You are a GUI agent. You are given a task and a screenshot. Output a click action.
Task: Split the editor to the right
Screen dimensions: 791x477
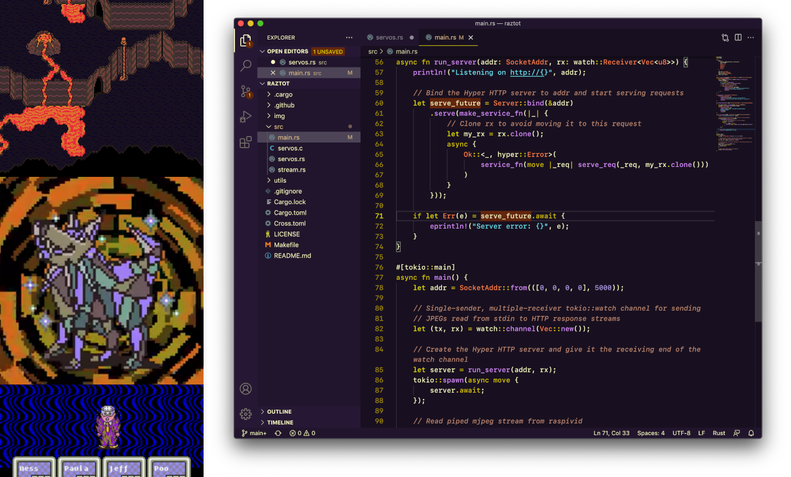point(738,37)
